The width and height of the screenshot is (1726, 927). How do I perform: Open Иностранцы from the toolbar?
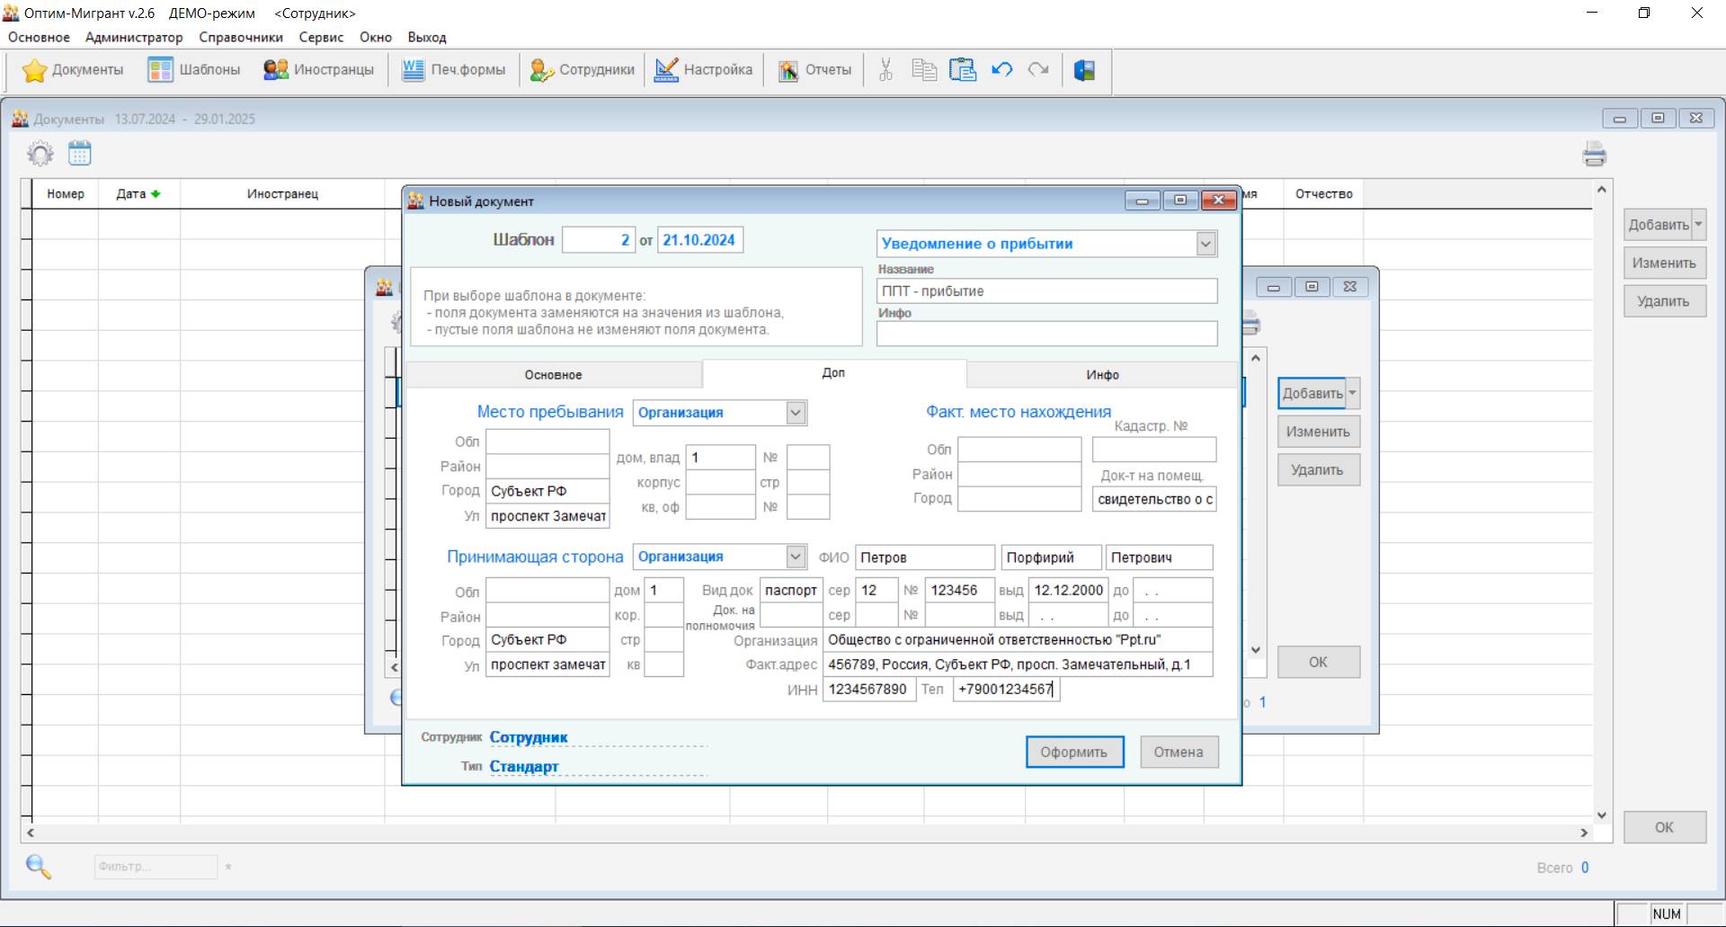pyautogui.click(x=318, y=70)
